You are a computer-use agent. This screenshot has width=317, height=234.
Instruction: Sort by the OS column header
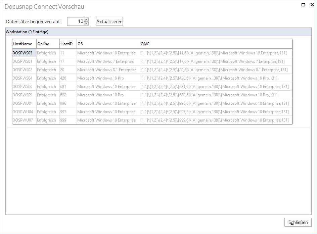[108, 44]
